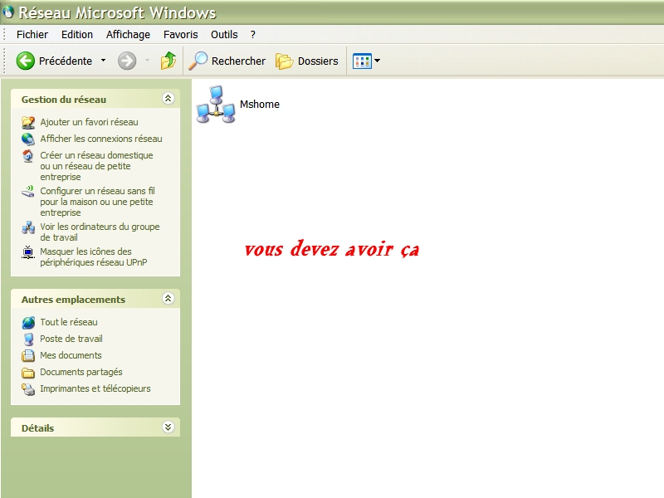664x498 pixels.
Task: Click the Dossiers button label
Action: (318, 61)
